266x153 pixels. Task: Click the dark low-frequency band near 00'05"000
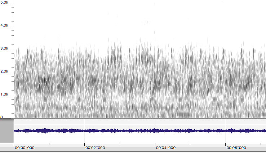click(184, 115)
